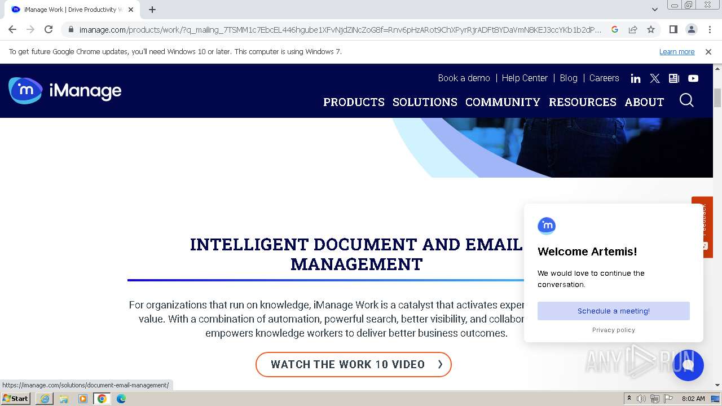Screen dimensions: 722x406
Task: Open ABOUT menu
Action: 644,102
